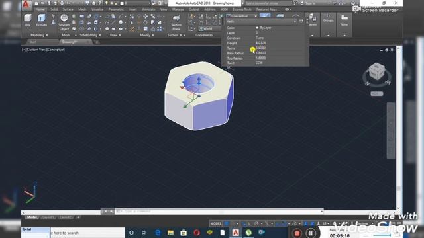Screen dimensions: 424x238
Task: Switch to the Solid ribbon tab
Action: click(54, 9)
